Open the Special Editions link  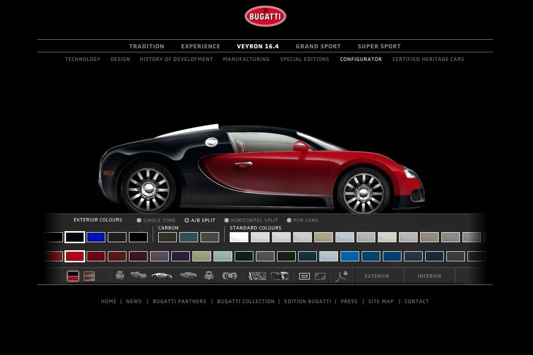(304, 59)
